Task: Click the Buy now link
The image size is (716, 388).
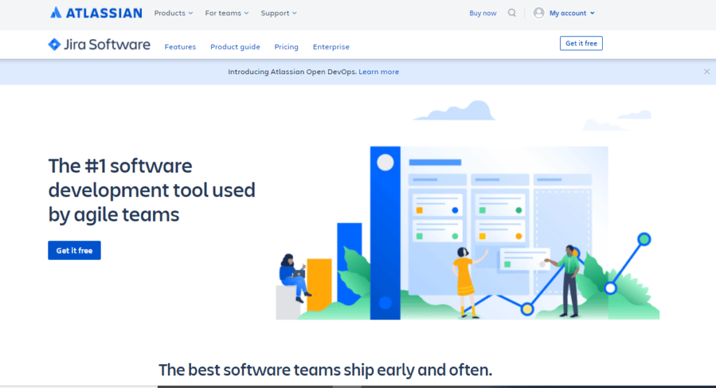Action: click(x=482, y=13)
